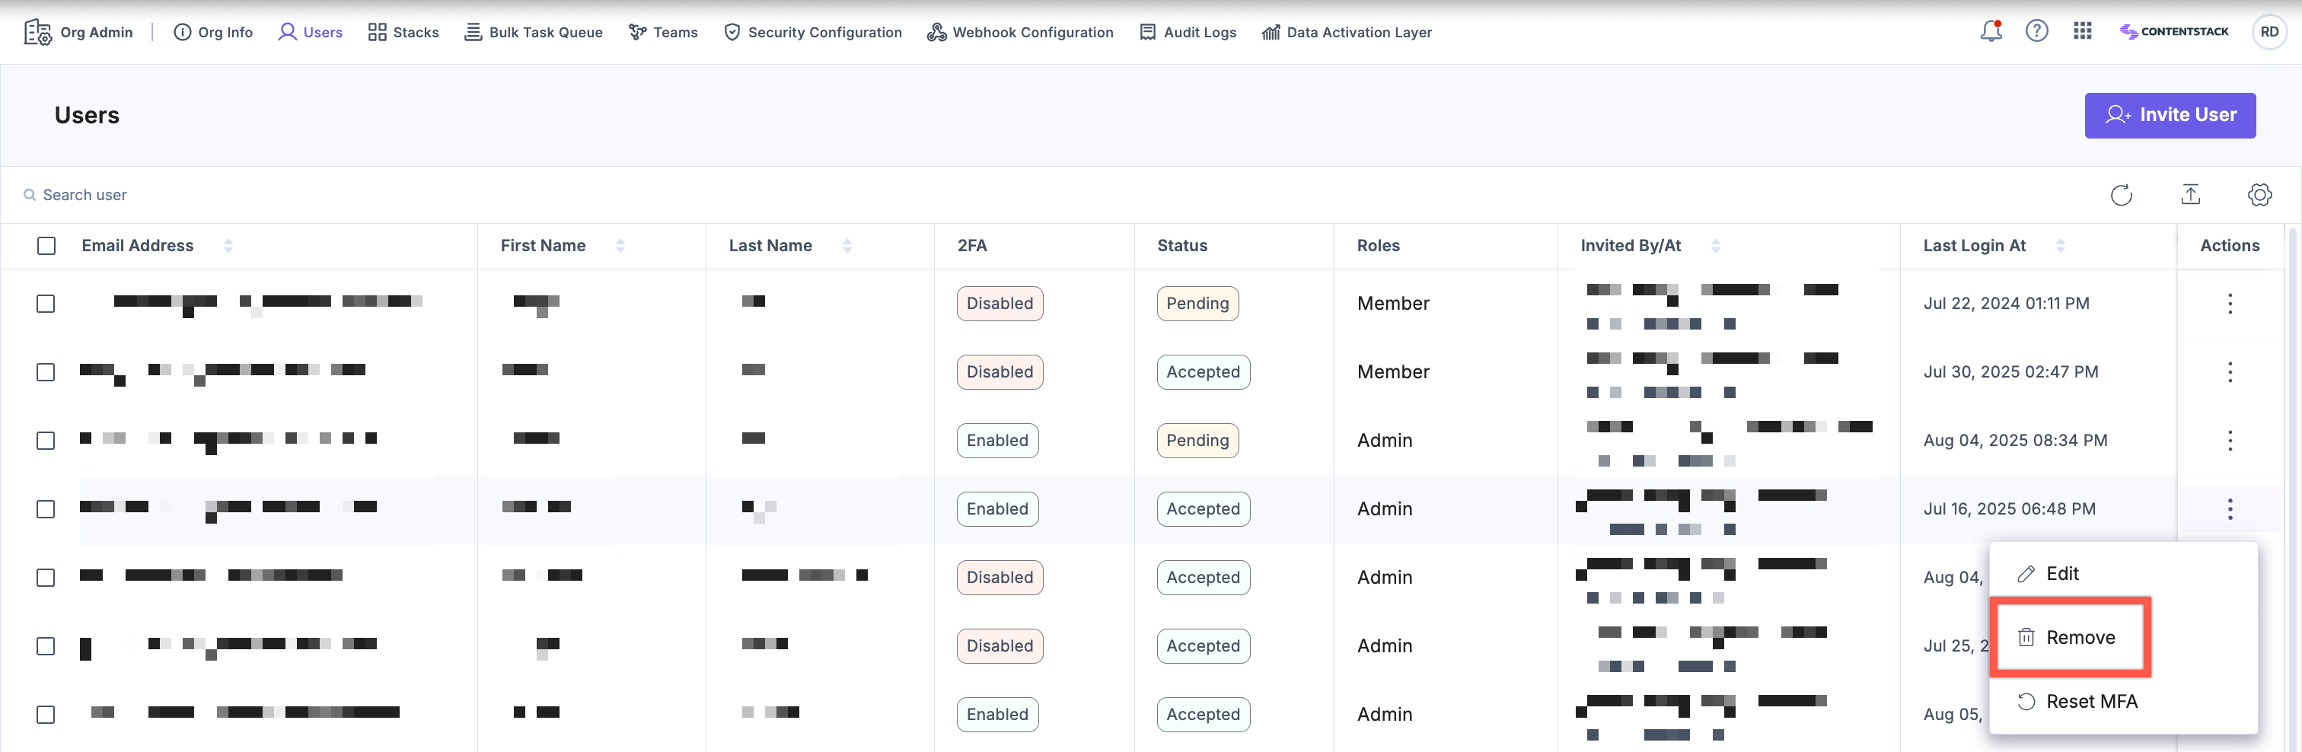Click the notifications bell icon

1990,32
